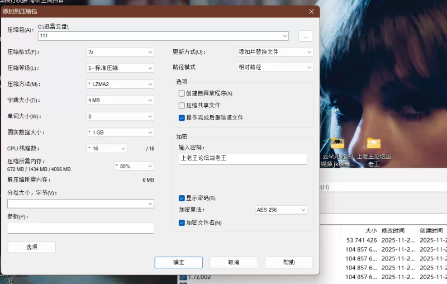Click the 1.7z.002 file icon
Image resolution: width=447 pixels, height=284 pixels.
[x=183, y=277]
